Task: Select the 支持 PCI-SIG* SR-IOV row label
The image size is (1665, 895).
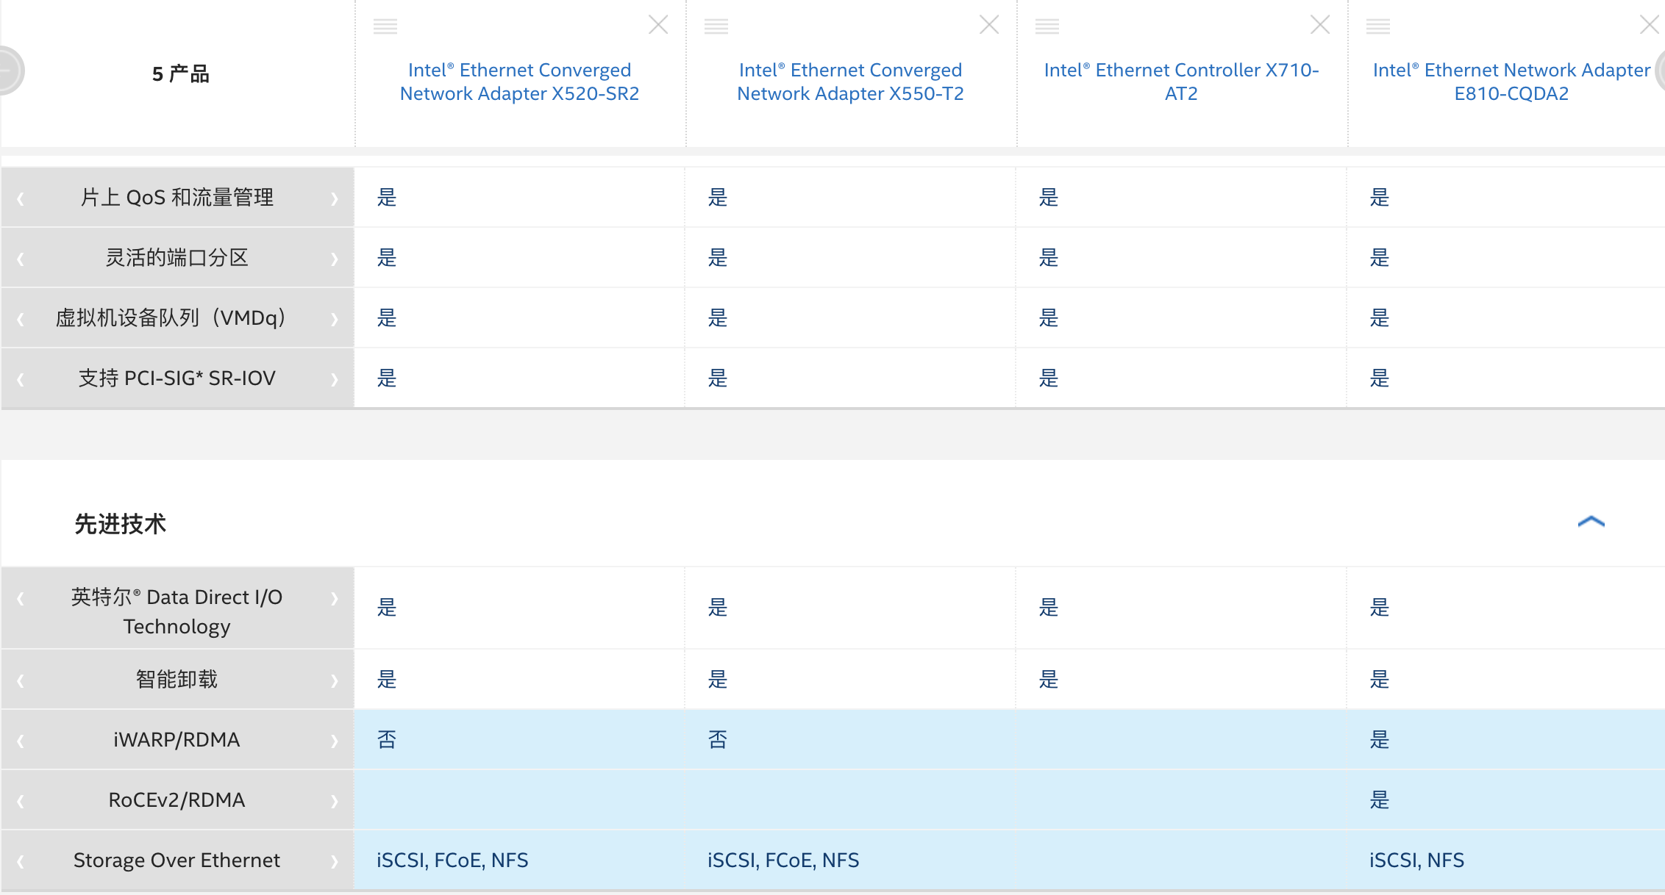Action: [177, 378]
